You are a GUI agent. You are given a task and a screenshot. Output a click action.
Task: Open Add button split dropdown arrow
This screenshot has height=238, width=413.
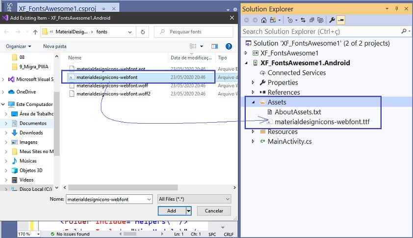[188, 211]
